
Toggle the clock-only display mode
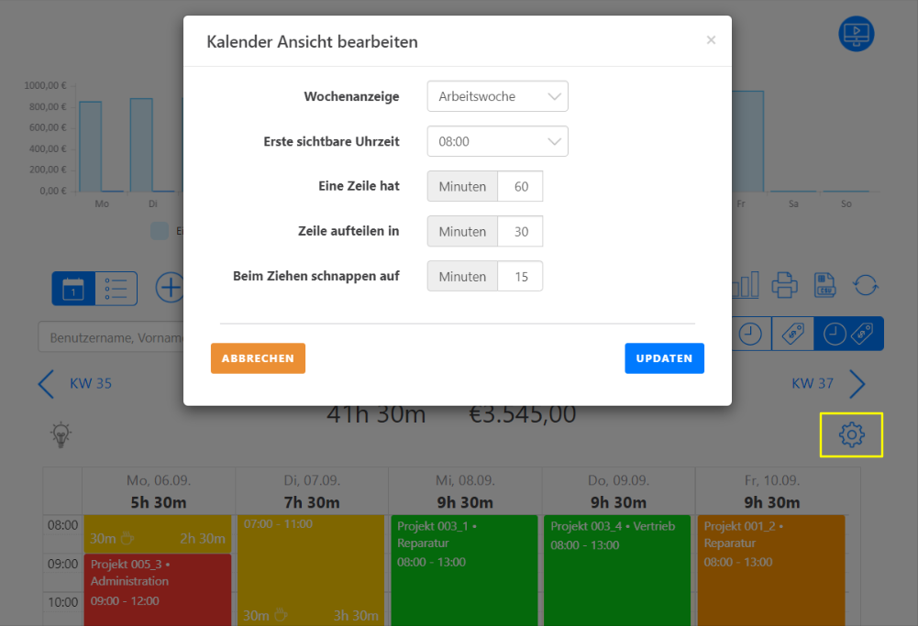pyautogui.click(x=751, y=335)
